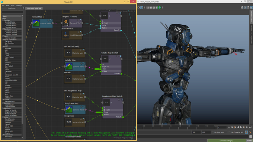Screen dimensions: 253x142
Task: Collapse the Inputs Application category
Action: click(3, 40)
